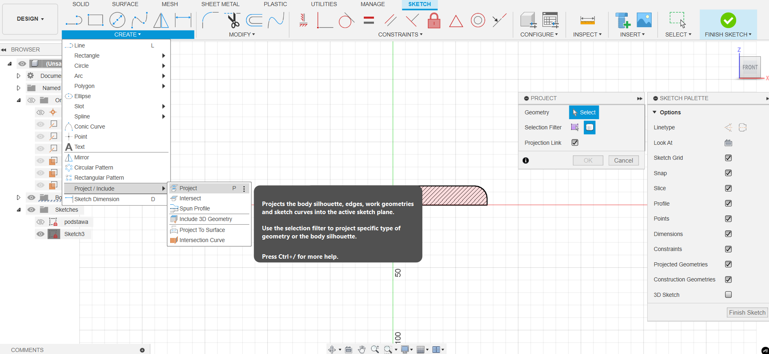Expand the COMMENTS panel plus icon

pyautogui.click(x=142, y=350)
